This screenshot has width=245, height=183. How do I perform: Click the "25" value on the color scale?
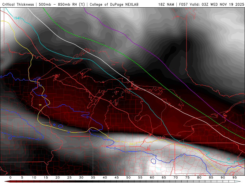pyautogui.click(x=70, y=178)
